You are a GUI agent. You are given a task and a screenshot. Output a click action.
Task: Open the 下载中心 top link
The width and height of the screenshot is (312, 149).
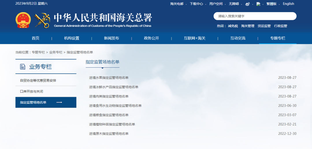click(196, 4)
